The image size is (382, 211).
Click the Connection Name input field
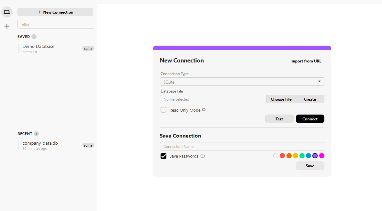click(242, 146)
